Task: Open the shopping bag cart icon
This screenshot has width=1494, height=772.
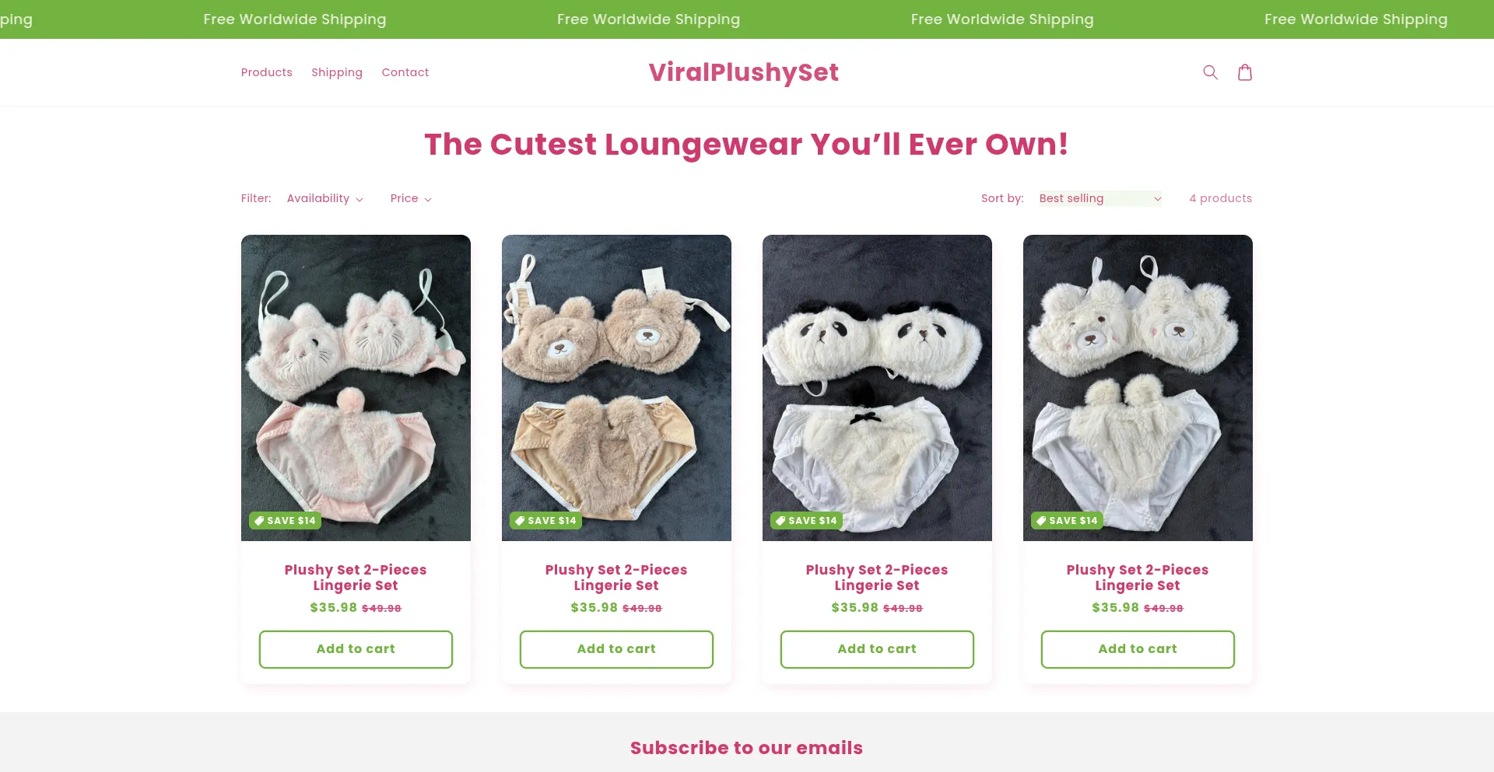Action: (1245, 72)
